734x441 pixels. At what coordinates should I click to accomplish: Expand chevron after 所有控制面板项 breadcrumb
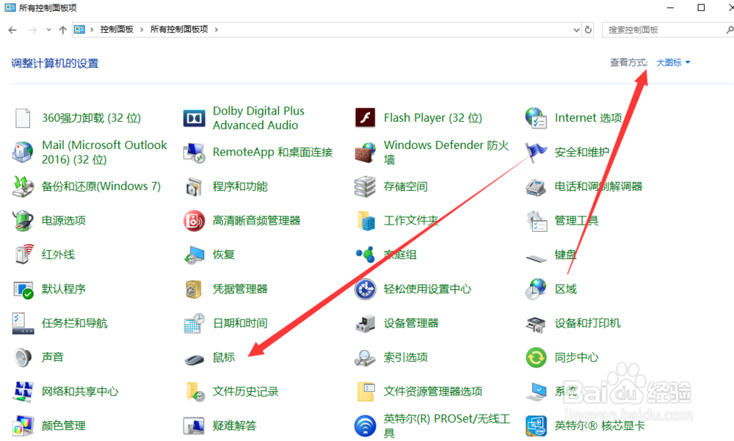217,29
